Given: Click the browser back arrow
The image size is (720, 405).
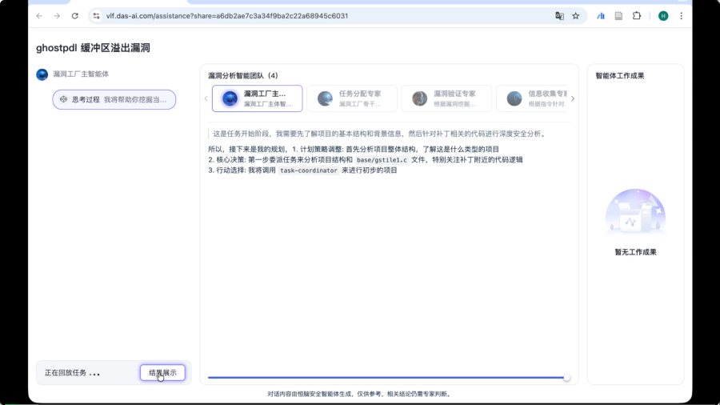Looking at the screenshot, I should [x=39, y=16].
